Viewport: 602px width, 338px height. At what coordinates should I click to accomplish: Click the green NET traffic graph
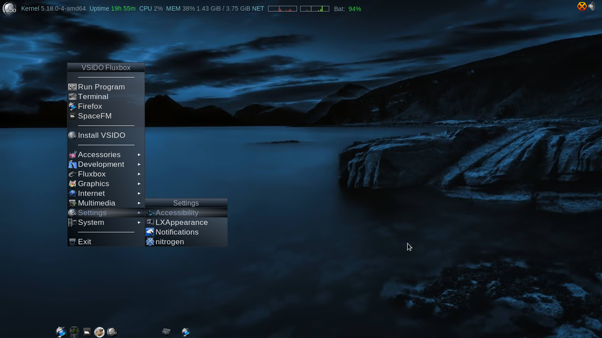point(315,8)
